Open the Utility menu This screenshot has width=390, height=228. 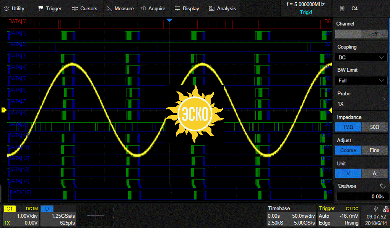pos(14,8)
